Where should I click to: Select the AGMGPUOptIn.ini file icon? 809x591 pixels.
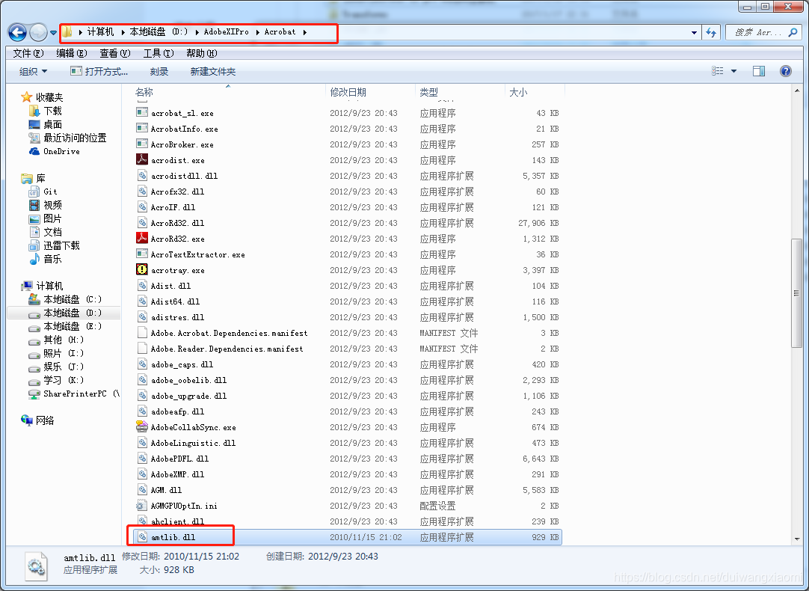pyautogui.click(x=142, y=505)
